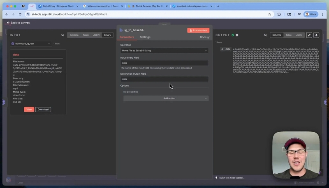View the binary data file
This screenshot has height=188, width=329.
pos(29,110)
